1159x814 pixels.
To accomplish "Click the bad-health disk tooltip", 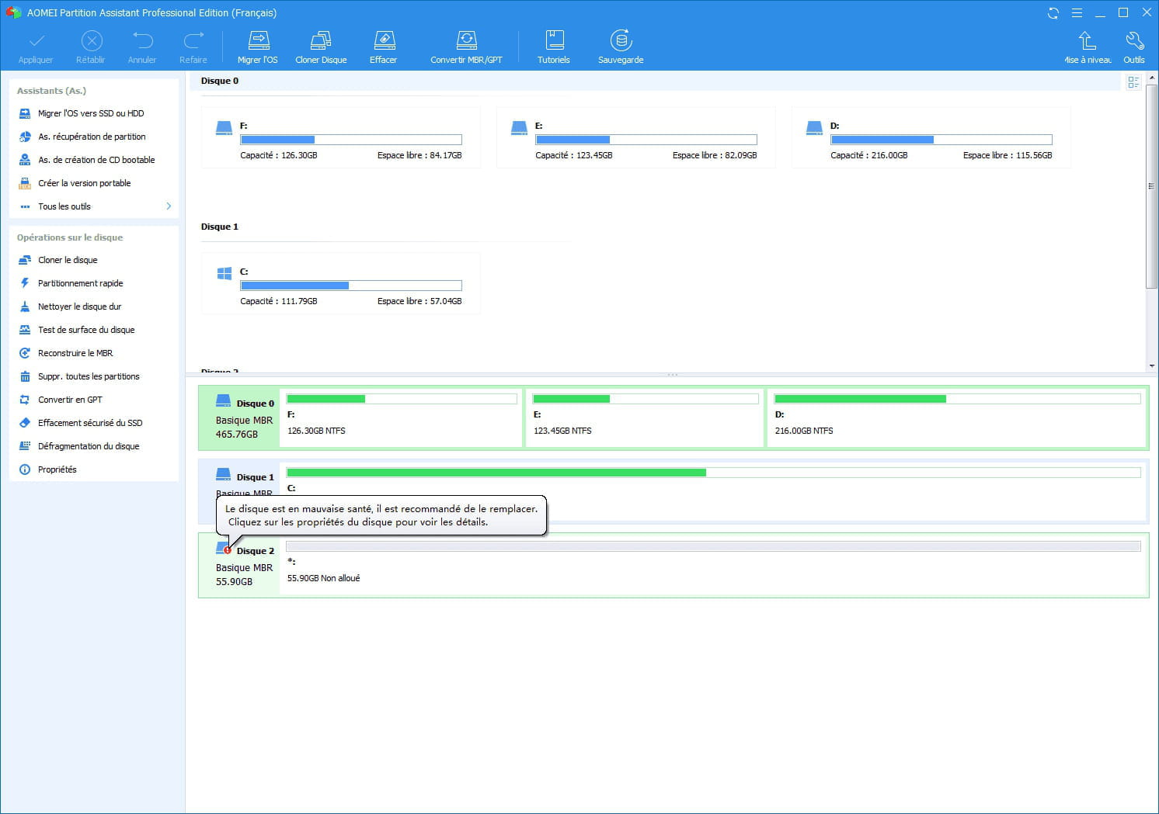I will [381, 515].
